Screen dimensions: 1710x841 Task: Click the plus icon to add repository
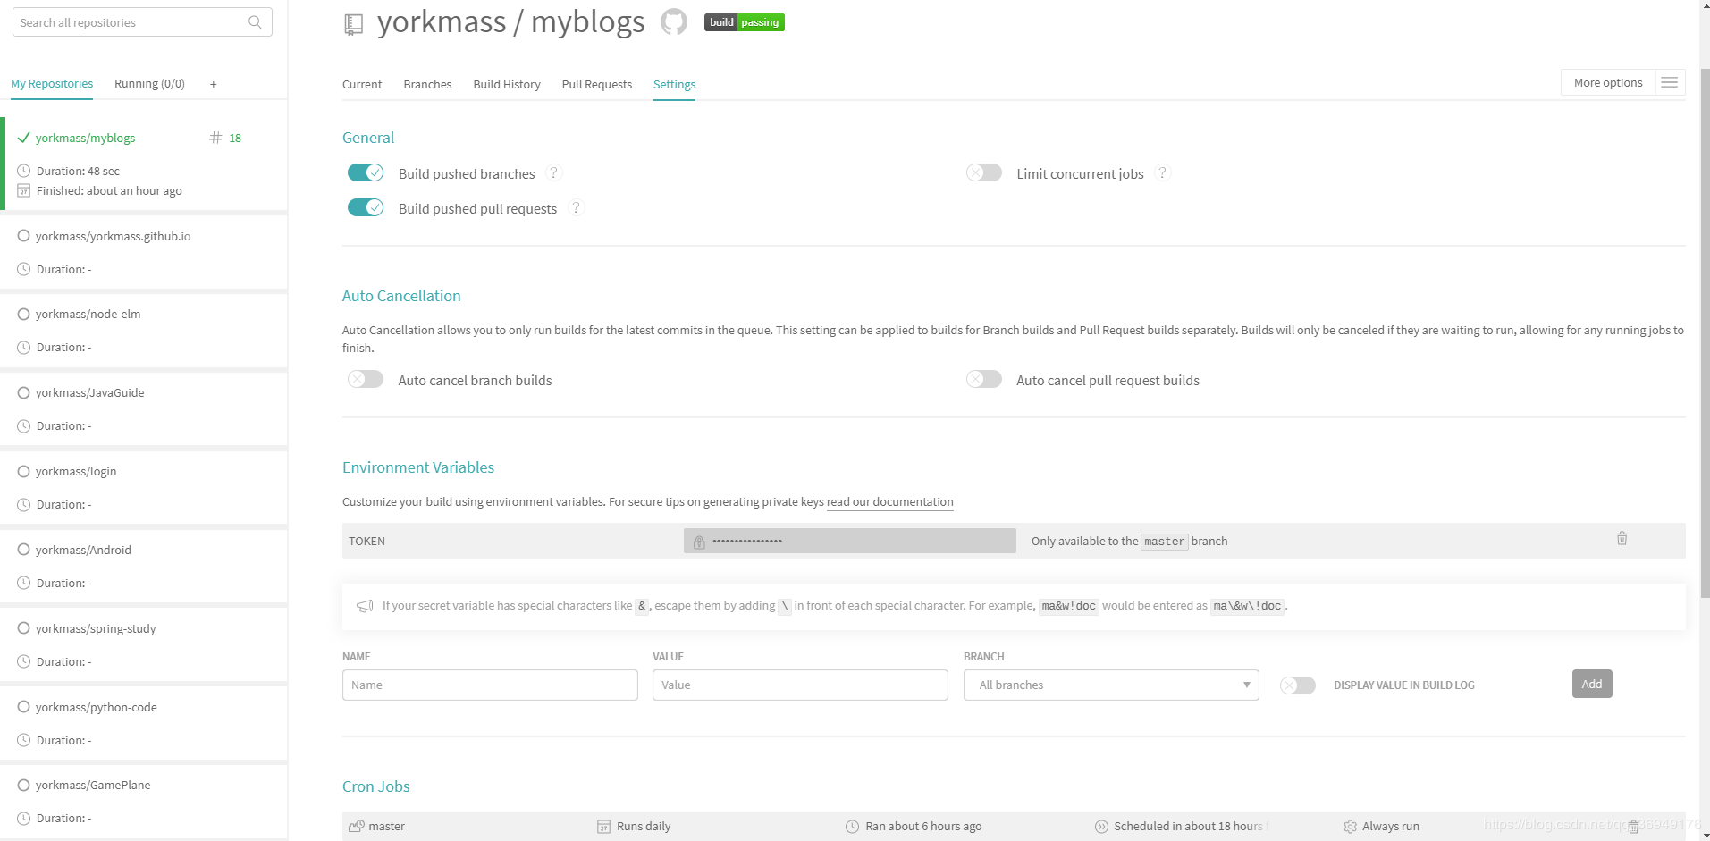214,84
